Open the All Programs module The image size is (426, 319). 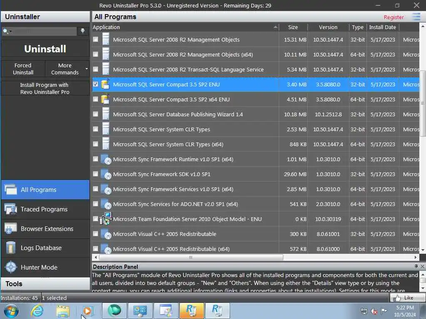pyautogui.click(x=45, y=189)
